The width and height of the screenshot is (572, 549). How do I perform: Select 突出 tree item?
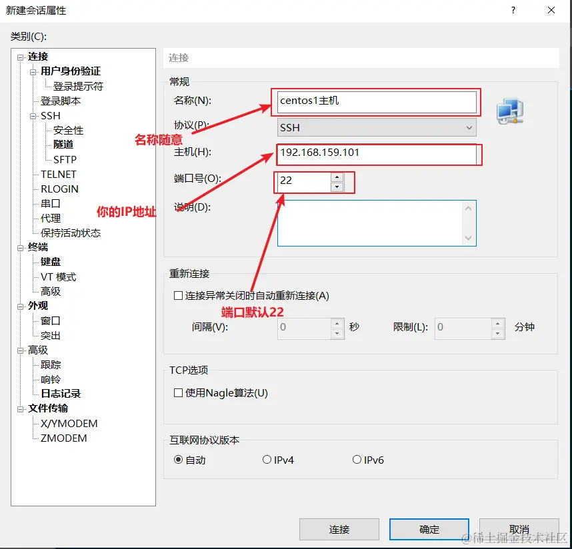(51, 335)
